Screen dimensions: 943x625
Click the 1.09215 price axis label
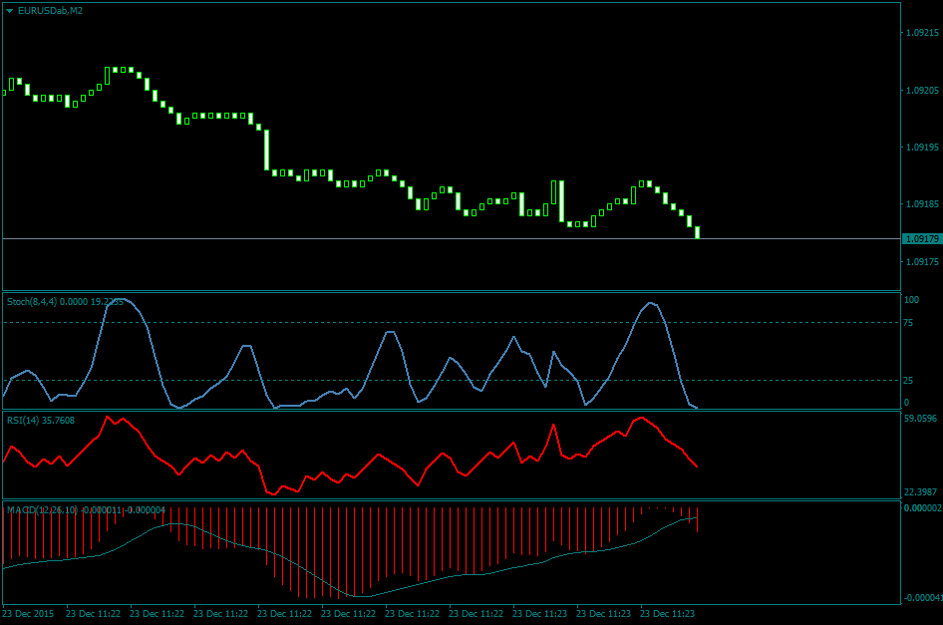(922, 33)
